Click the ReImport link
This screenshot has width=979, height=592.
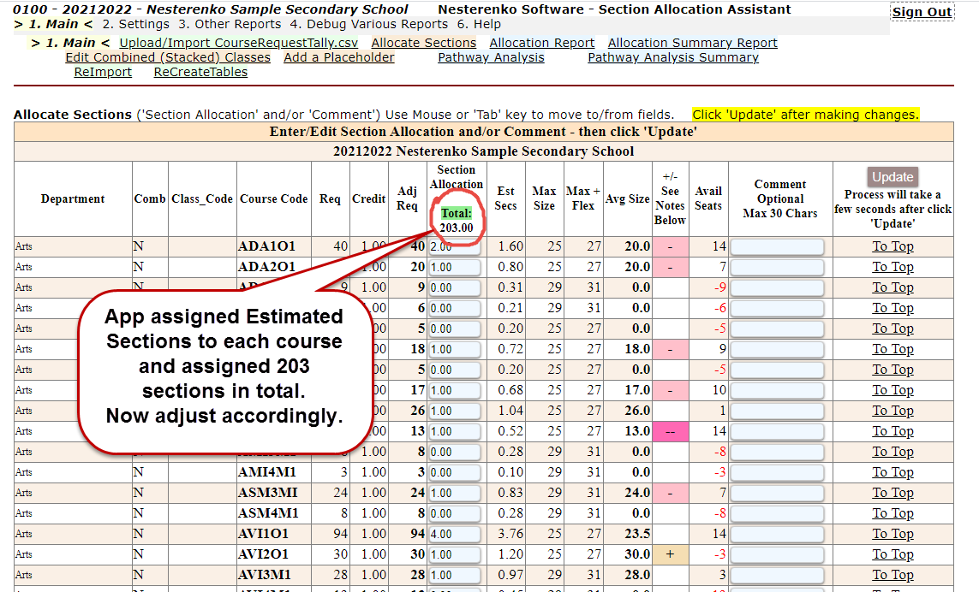point(103,72)
